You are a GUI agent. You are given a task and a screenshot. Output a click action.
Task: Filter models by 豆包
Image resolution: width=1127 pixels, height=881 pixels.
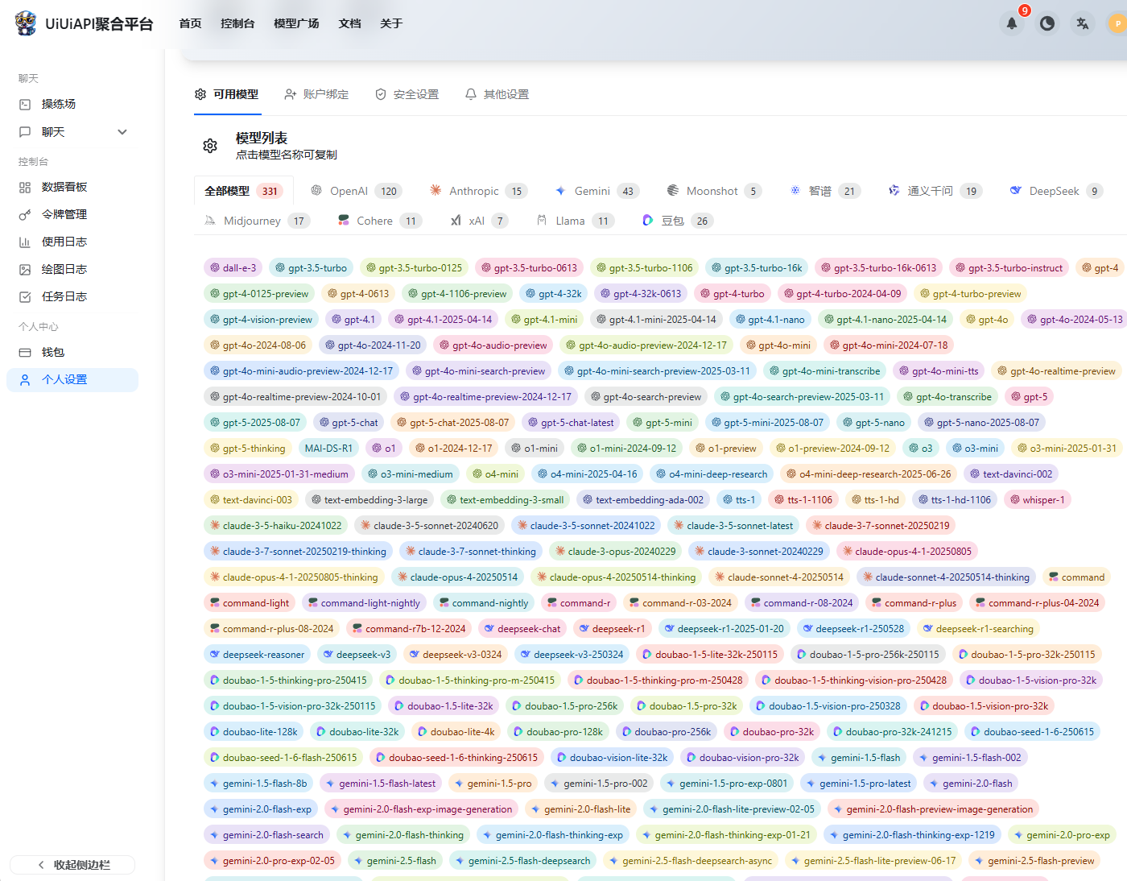pos(678,221)
